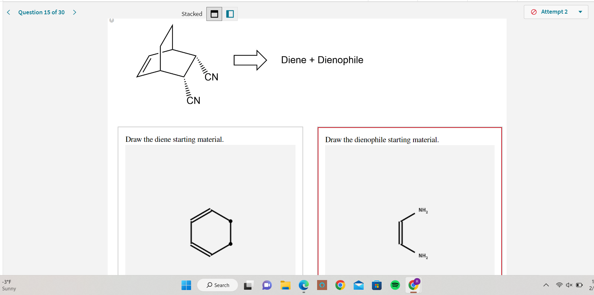Click the bicyclic dinitrile product structure
594x295 pixels.
pos(178,65)
